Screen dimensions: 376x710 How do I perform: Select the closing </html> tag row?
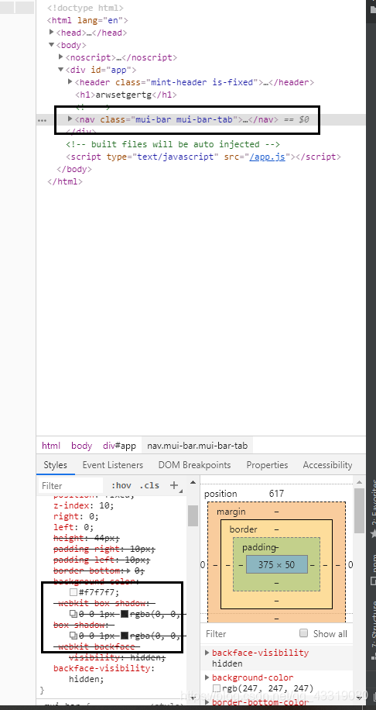pos(65,181)
